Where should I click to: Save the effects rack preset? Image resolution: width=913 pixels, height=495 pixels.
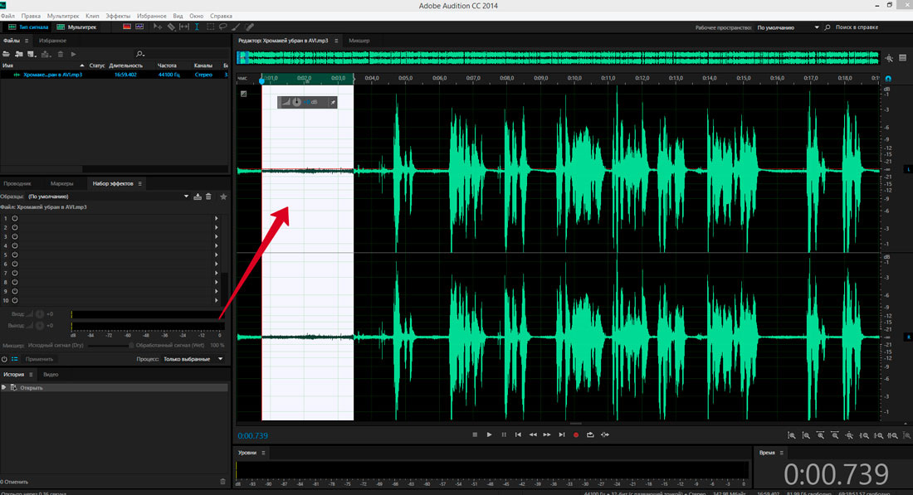coord(198,197)
